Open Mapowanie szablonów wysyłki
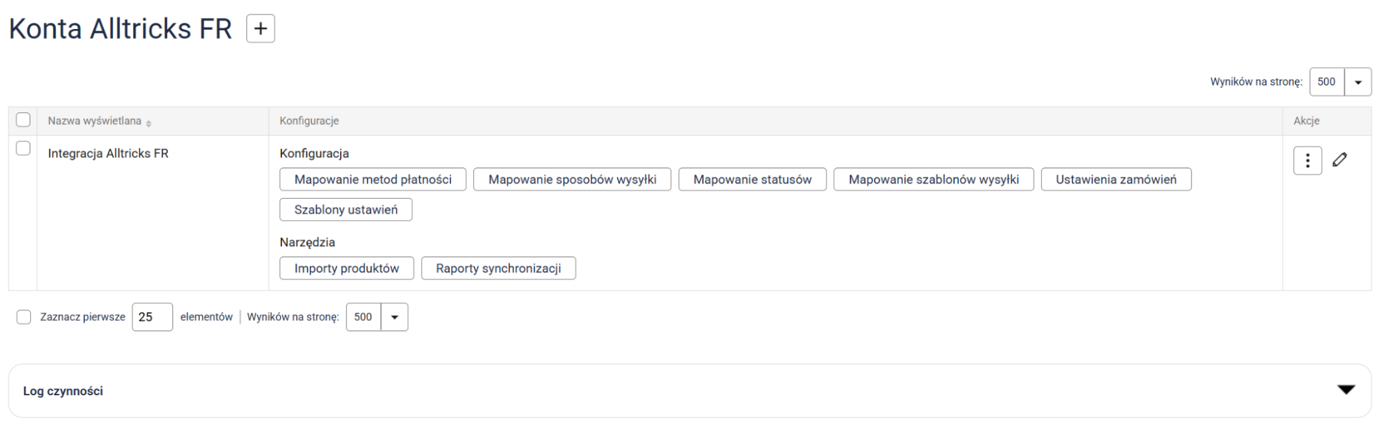The height and width of the screenshot is (427, 1379). click(x=933, y=179)
